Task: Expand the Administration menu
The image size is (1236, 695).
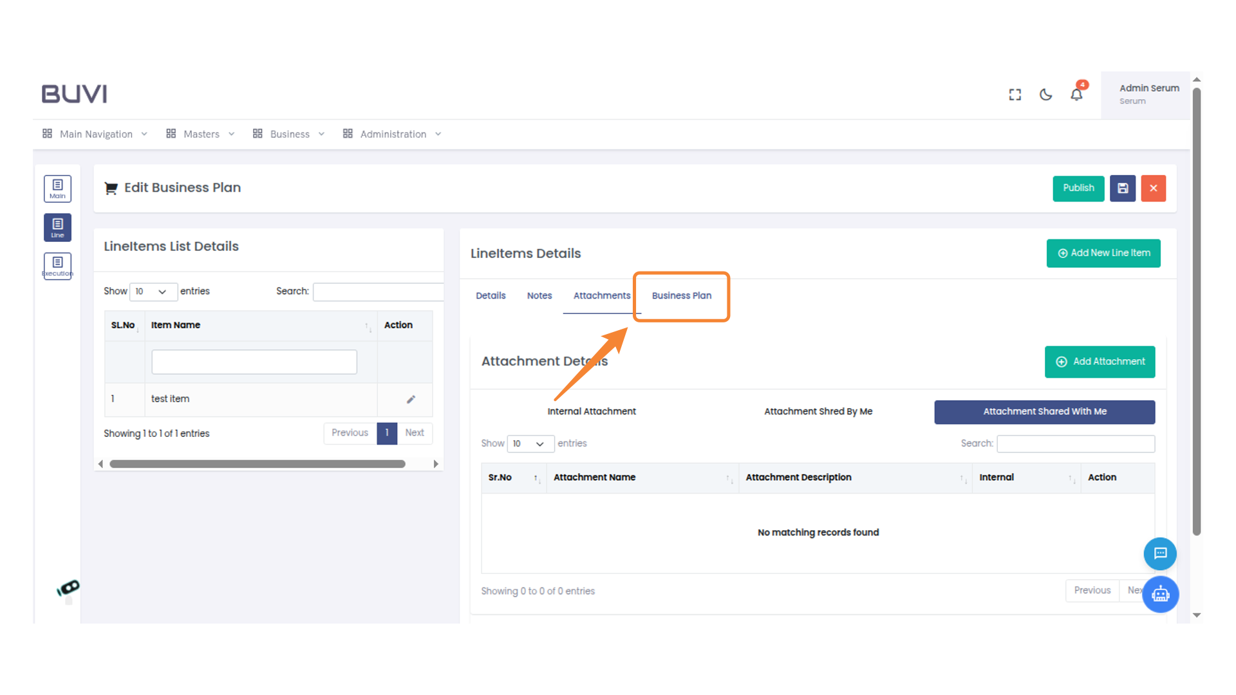Action: pyautogui.click(x=393, y=134)
